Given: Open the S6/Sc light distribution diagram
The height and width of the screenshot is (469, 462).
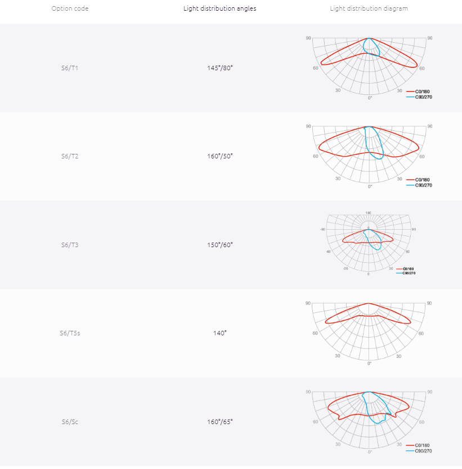Looking at the screenshot, I should pos(369,422).
